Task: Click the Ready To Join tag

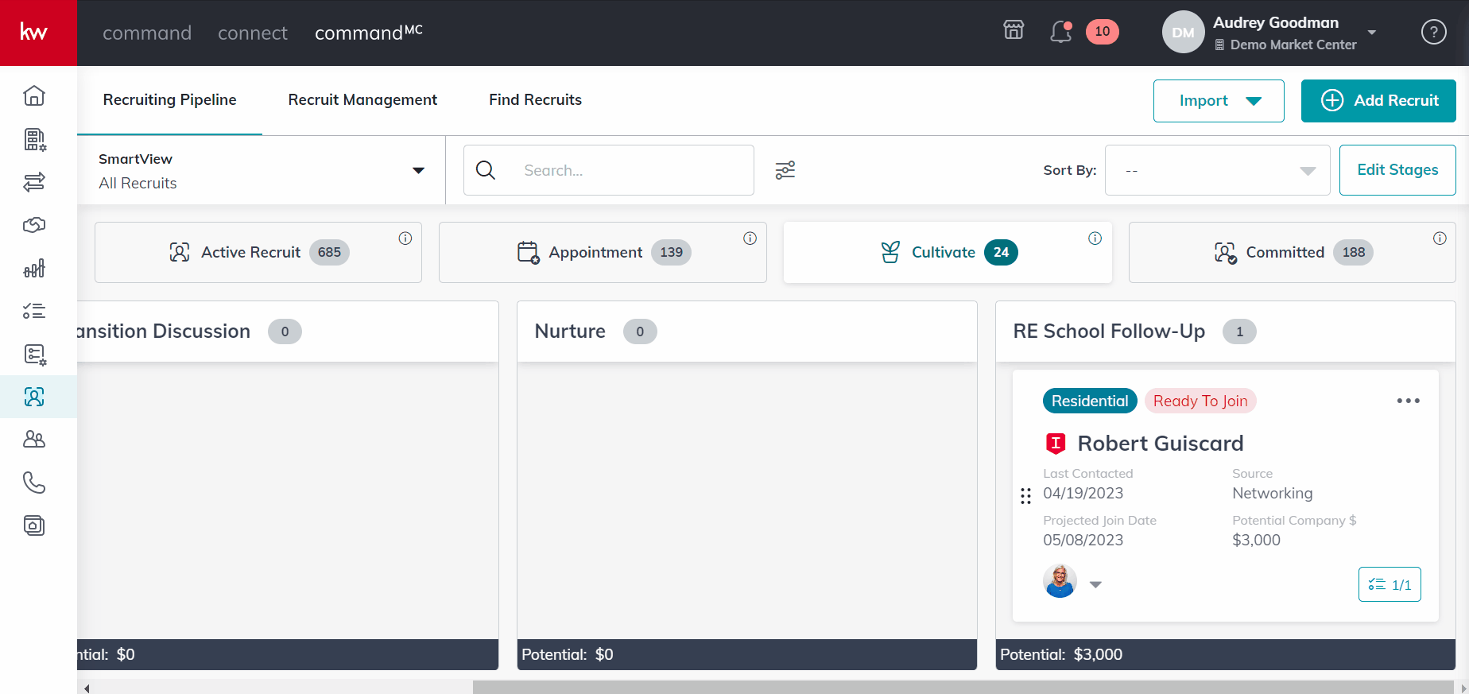Action: click(x=1200, y=401)
